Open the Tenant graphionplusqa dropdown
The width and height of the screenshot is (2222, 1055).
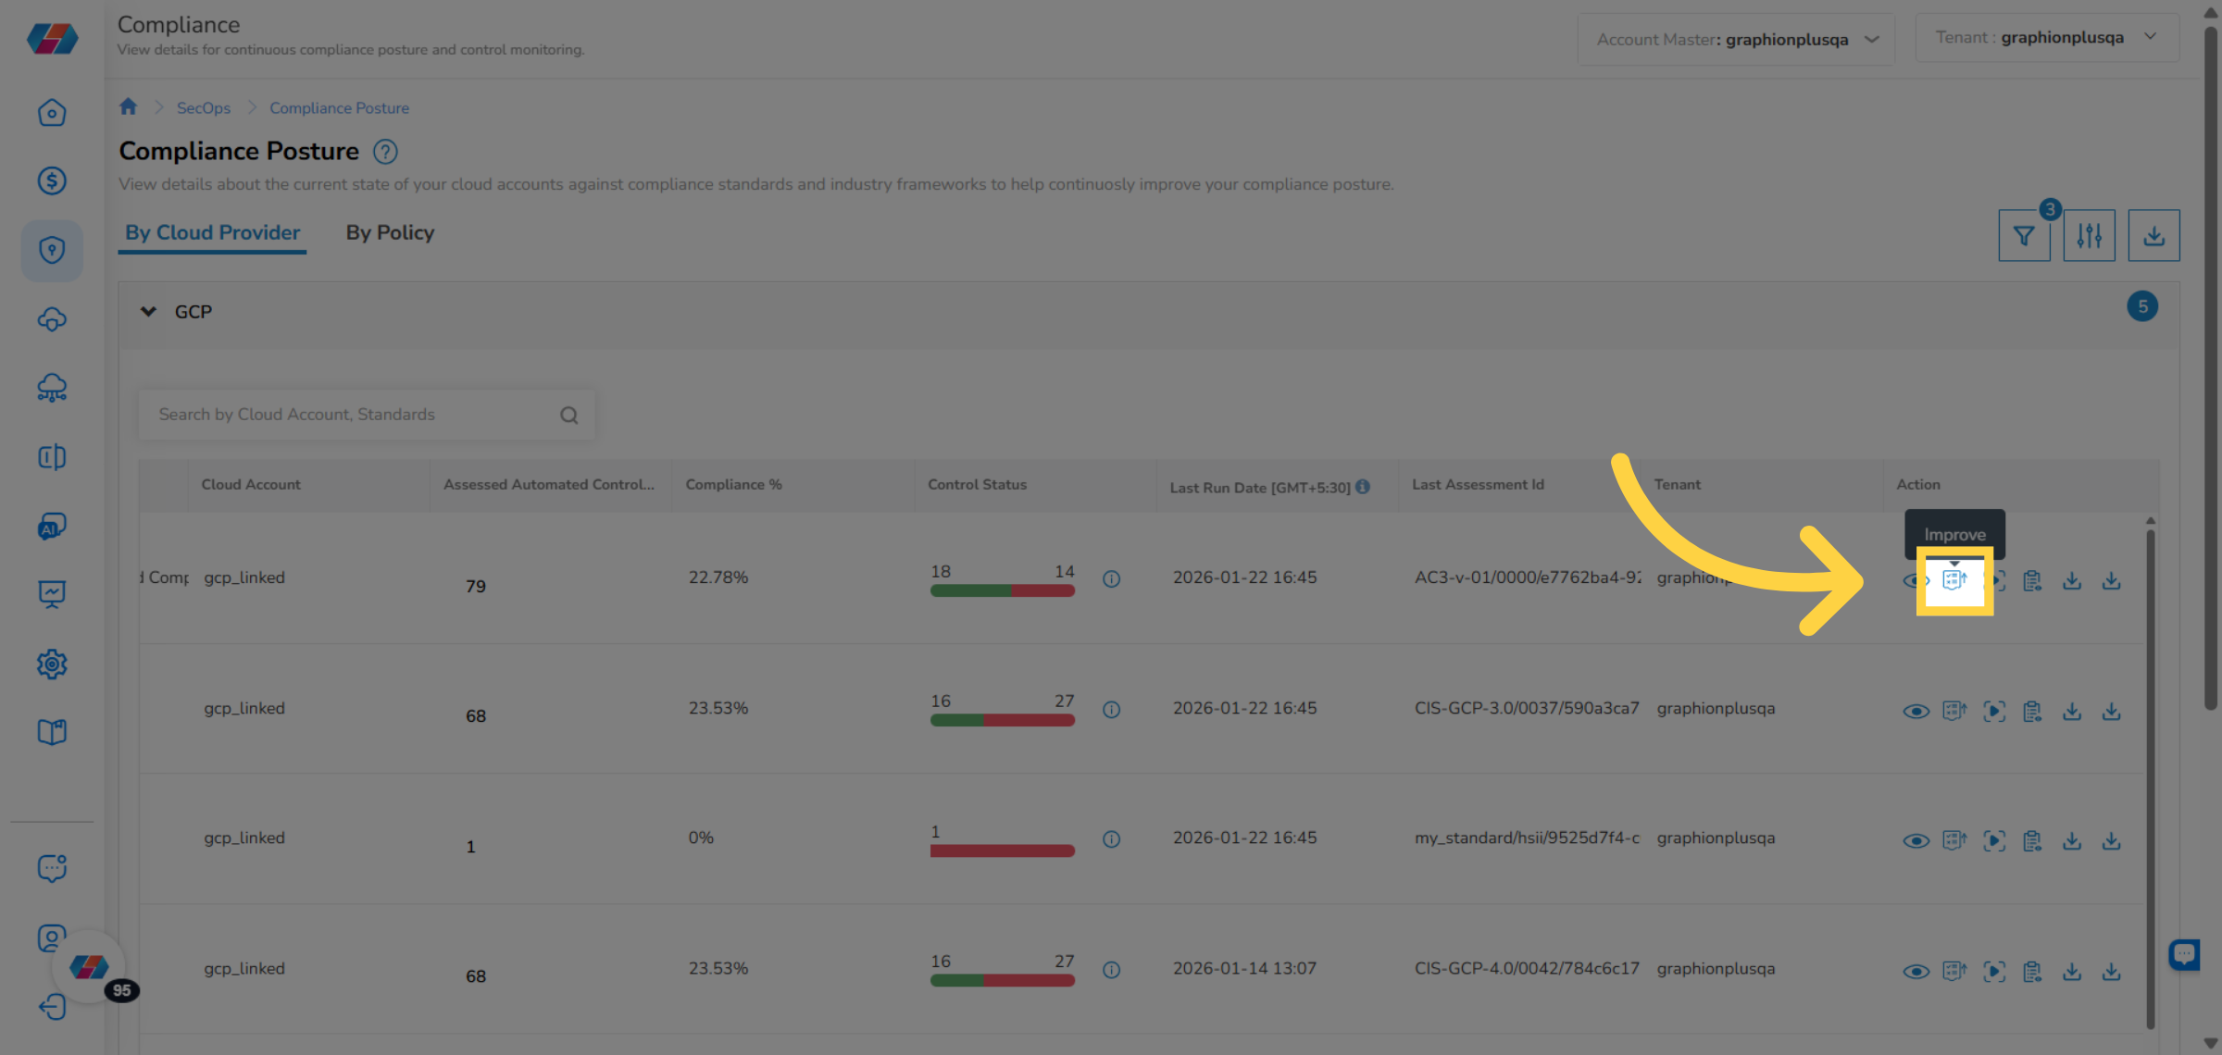tap(2046, 38)
